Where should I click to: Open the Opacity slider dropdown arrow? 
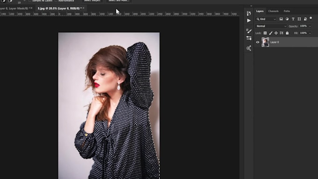(x=310, y=26)
